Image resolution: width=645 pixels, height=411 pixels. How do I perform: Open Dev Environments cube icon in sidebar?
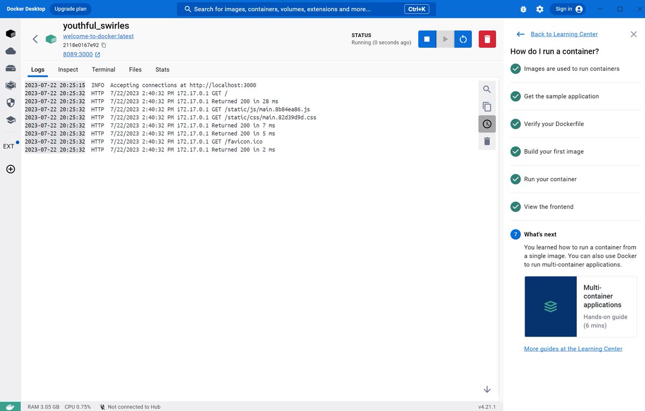(x=10, y=85)
